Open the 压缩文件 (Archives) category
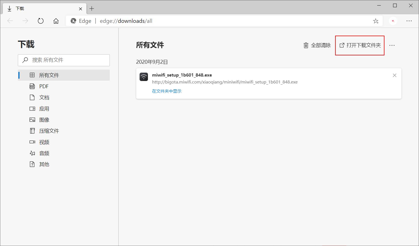The image size is (419, 246). [x=49, y=131]
